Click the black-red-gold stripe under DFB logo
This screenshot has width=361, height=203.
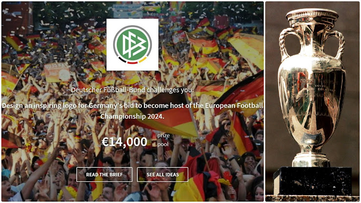tap(133, 61)
